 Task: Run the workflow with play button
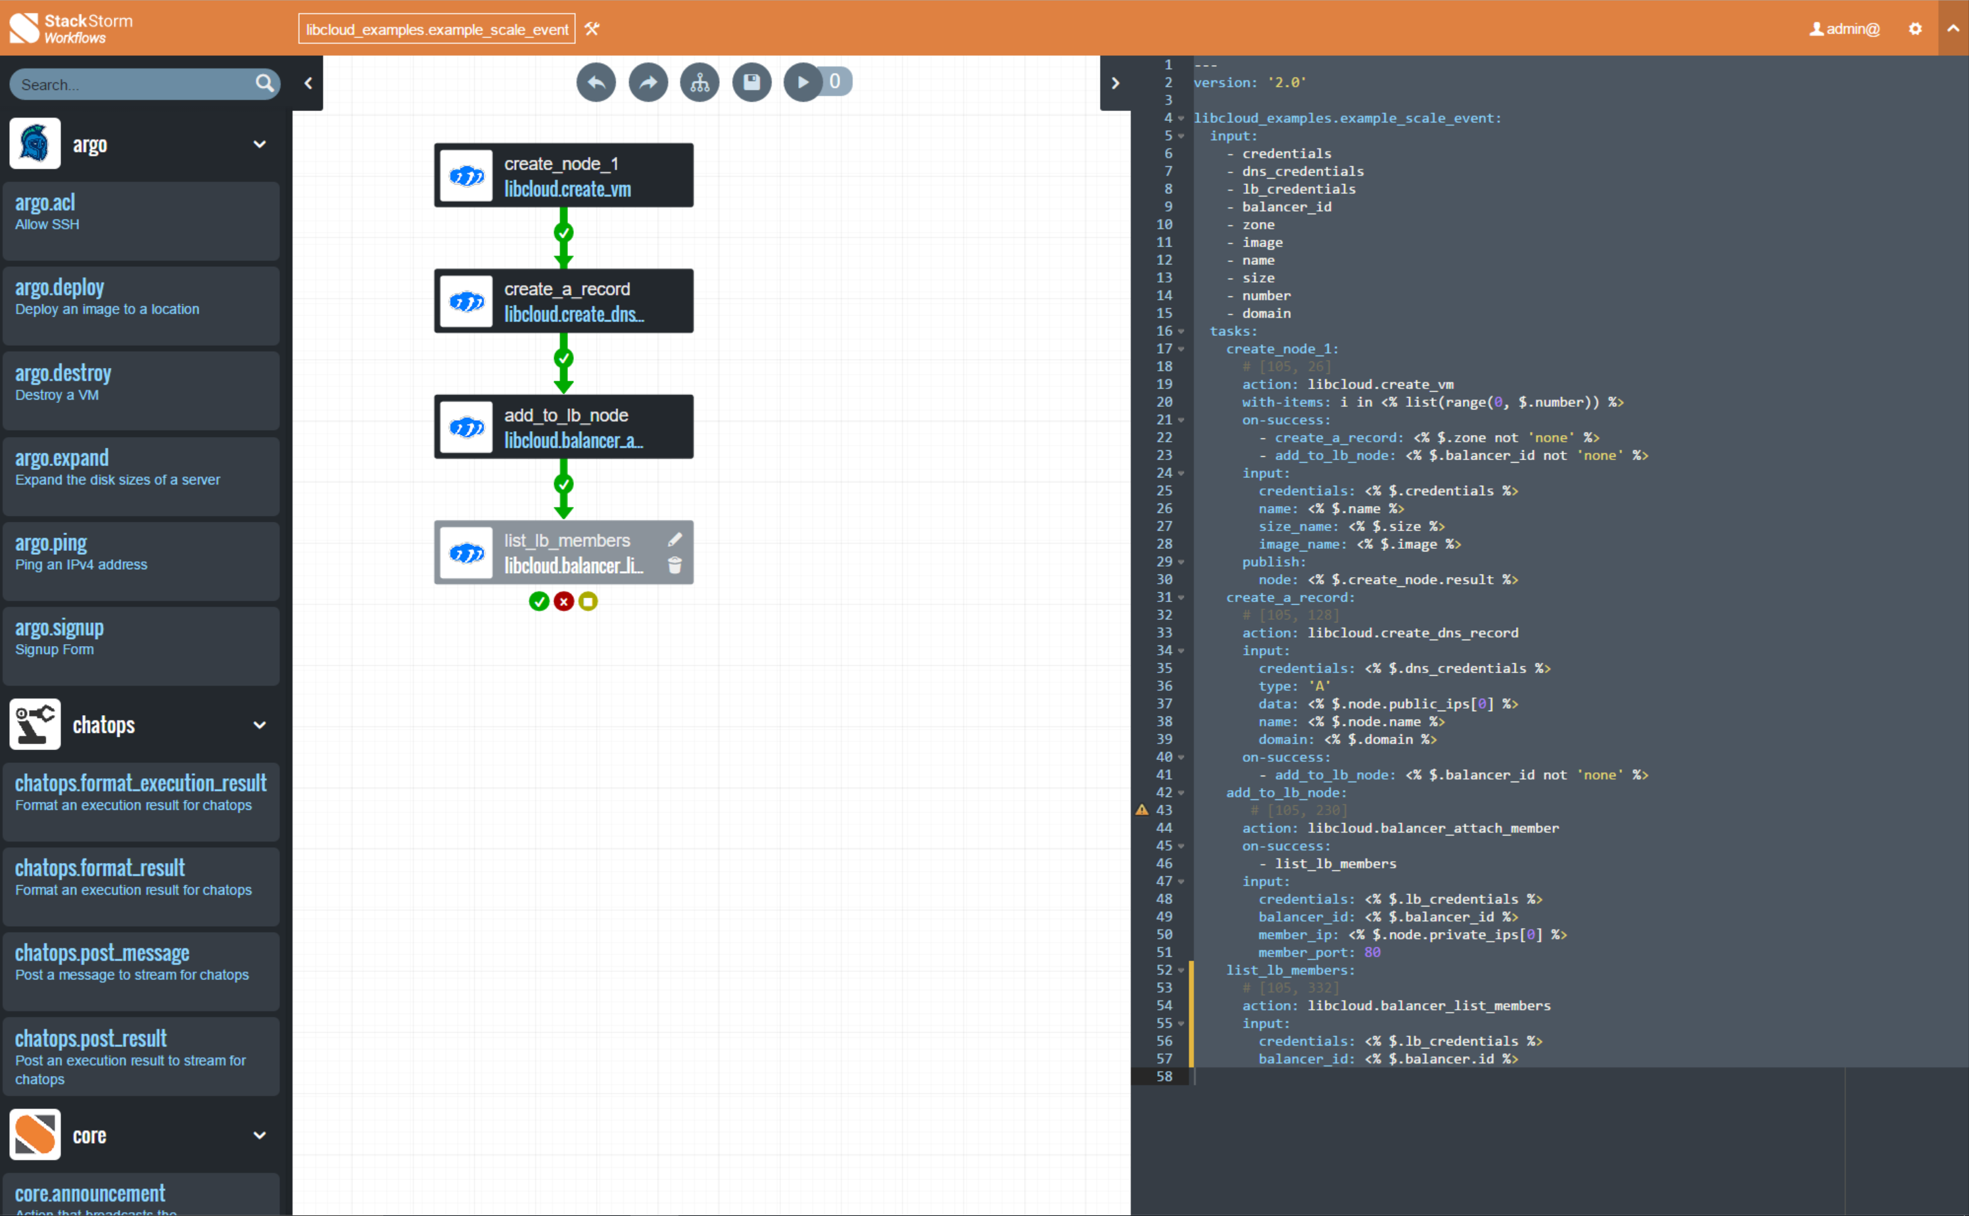[803, 82]
